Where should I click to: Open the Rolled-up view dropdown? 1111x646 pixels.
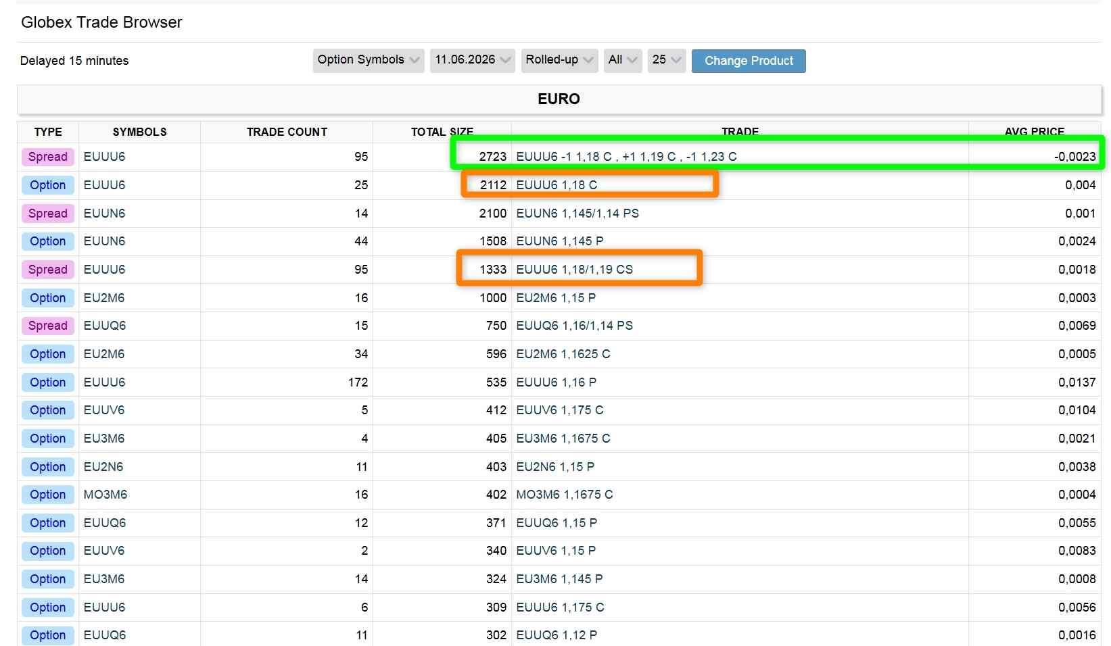559,60
